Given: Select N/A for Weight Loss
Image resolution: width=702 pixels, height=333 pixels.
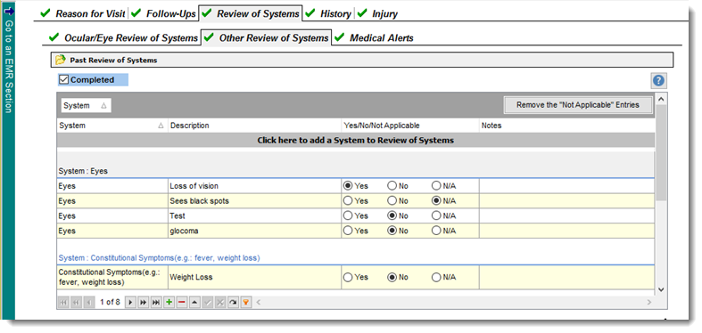Looking at the screenshot, I should (436, 278).
